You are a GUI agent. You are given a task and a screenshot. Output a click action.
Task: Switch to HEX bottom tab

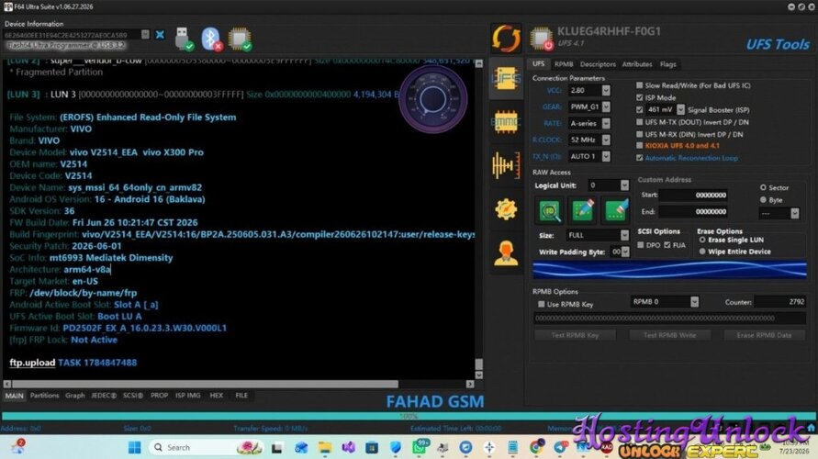[x=217, y=396]
